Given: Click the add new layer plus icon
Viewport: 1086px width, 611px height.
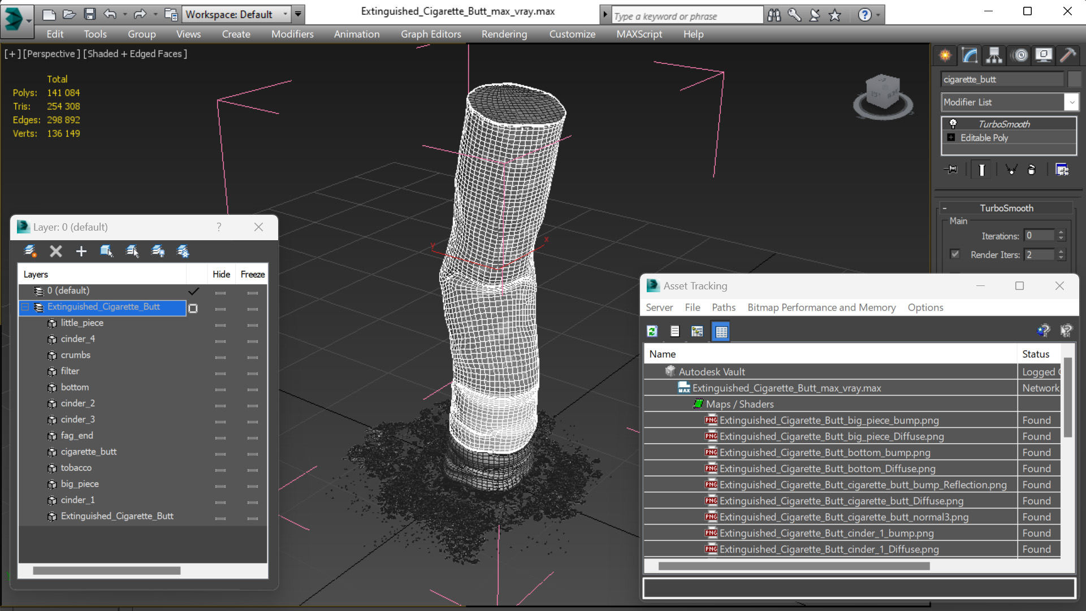Looking at the screenshot, I should coord(81,251).
